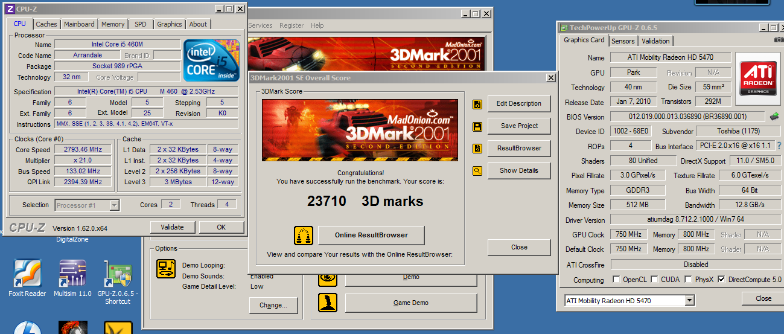Switch to the Mainboard tab in CPU-Z
Screen dimensions: 784x334
tap(79, 24)
